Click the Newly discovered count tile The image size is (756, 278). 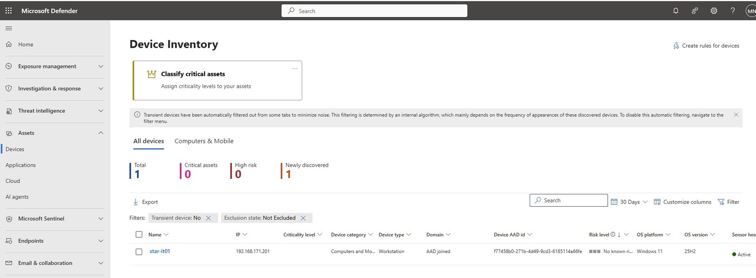tap(305, 170)
